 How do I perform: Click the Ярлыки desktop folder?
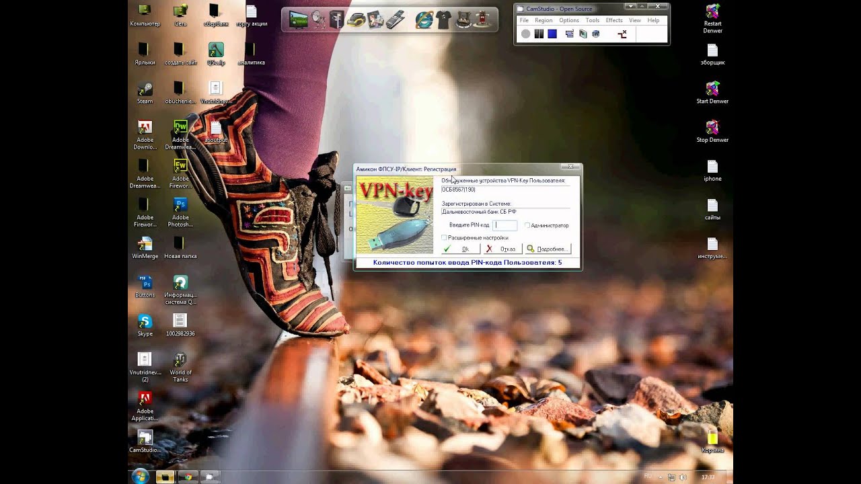pos(145,54)
